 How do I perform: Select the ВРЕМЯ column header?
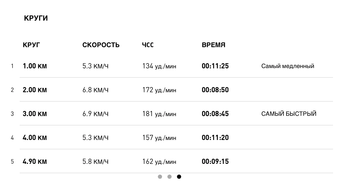pos(213,45)
